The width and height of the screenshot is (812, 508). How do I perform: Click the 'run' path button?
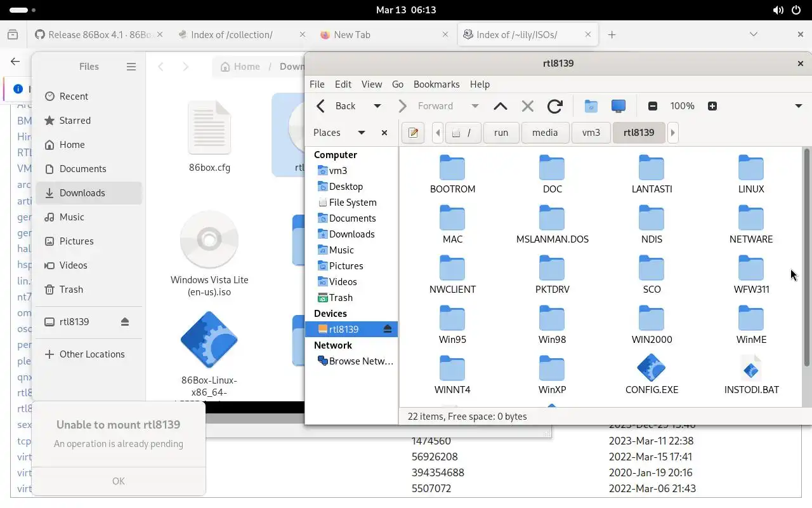pos(501,133)
